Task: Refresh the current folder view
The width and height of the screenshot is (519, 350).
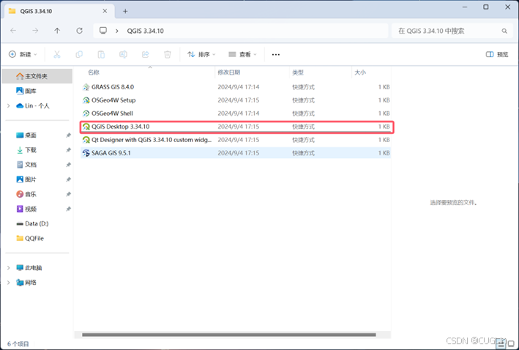Action: click(x=80, y=31)
